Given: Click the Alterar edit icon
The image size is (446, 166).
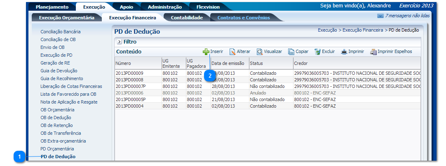Looking at the screenshot, I should 232,52.
